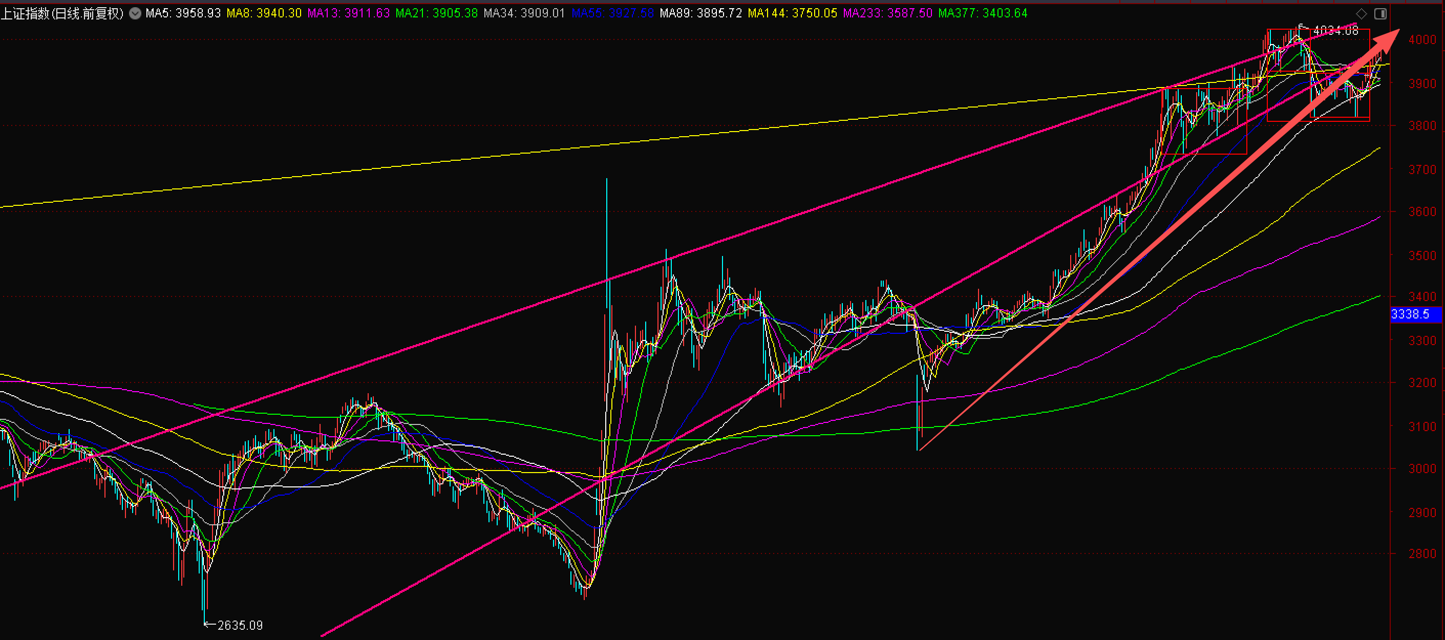Select the yellow MA144 indicator label
Screen dimensions: 1445x640
pos(792,13)
